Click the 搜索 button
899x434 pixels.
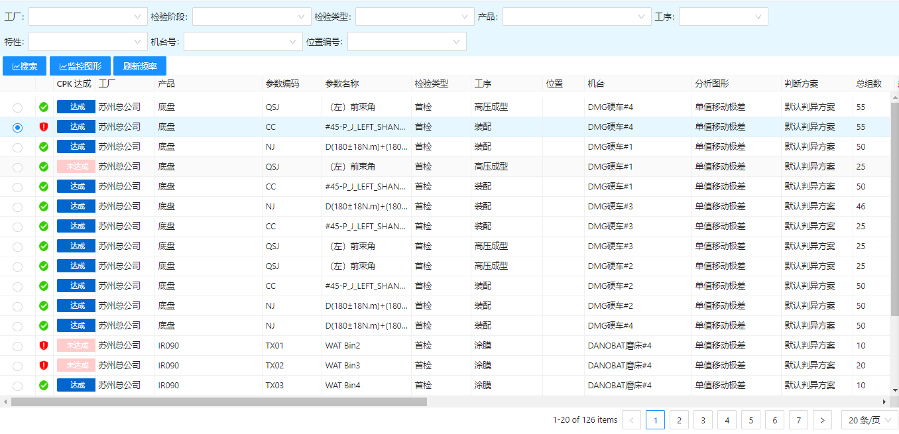[x=25, y=66]
